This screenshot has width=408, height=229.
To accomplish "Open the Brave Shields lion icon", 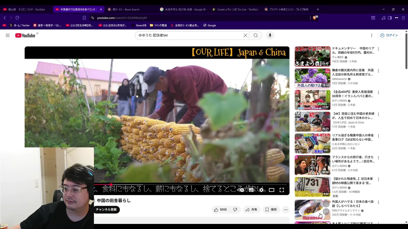I will [x=315, y=18].
